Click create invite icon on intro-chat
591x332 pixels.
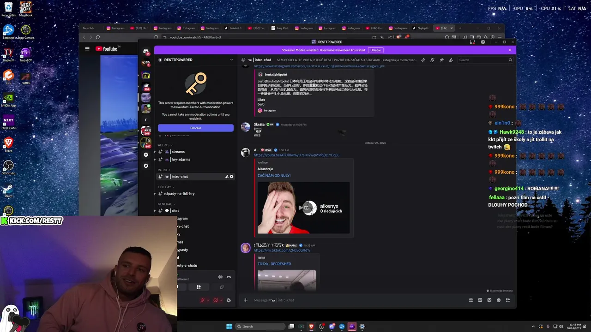pos(227,177)
